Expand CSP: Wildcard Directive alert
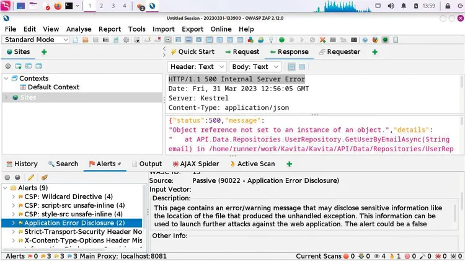Screen dimensions: 465x261 point(14,197)
